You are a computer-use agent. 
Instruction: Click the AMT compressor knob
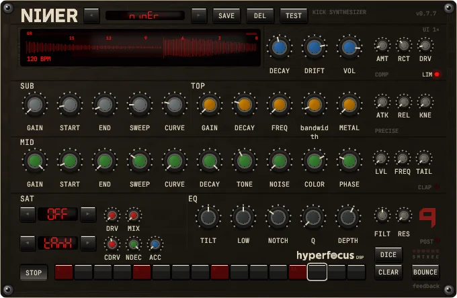[x=382, y=46]
